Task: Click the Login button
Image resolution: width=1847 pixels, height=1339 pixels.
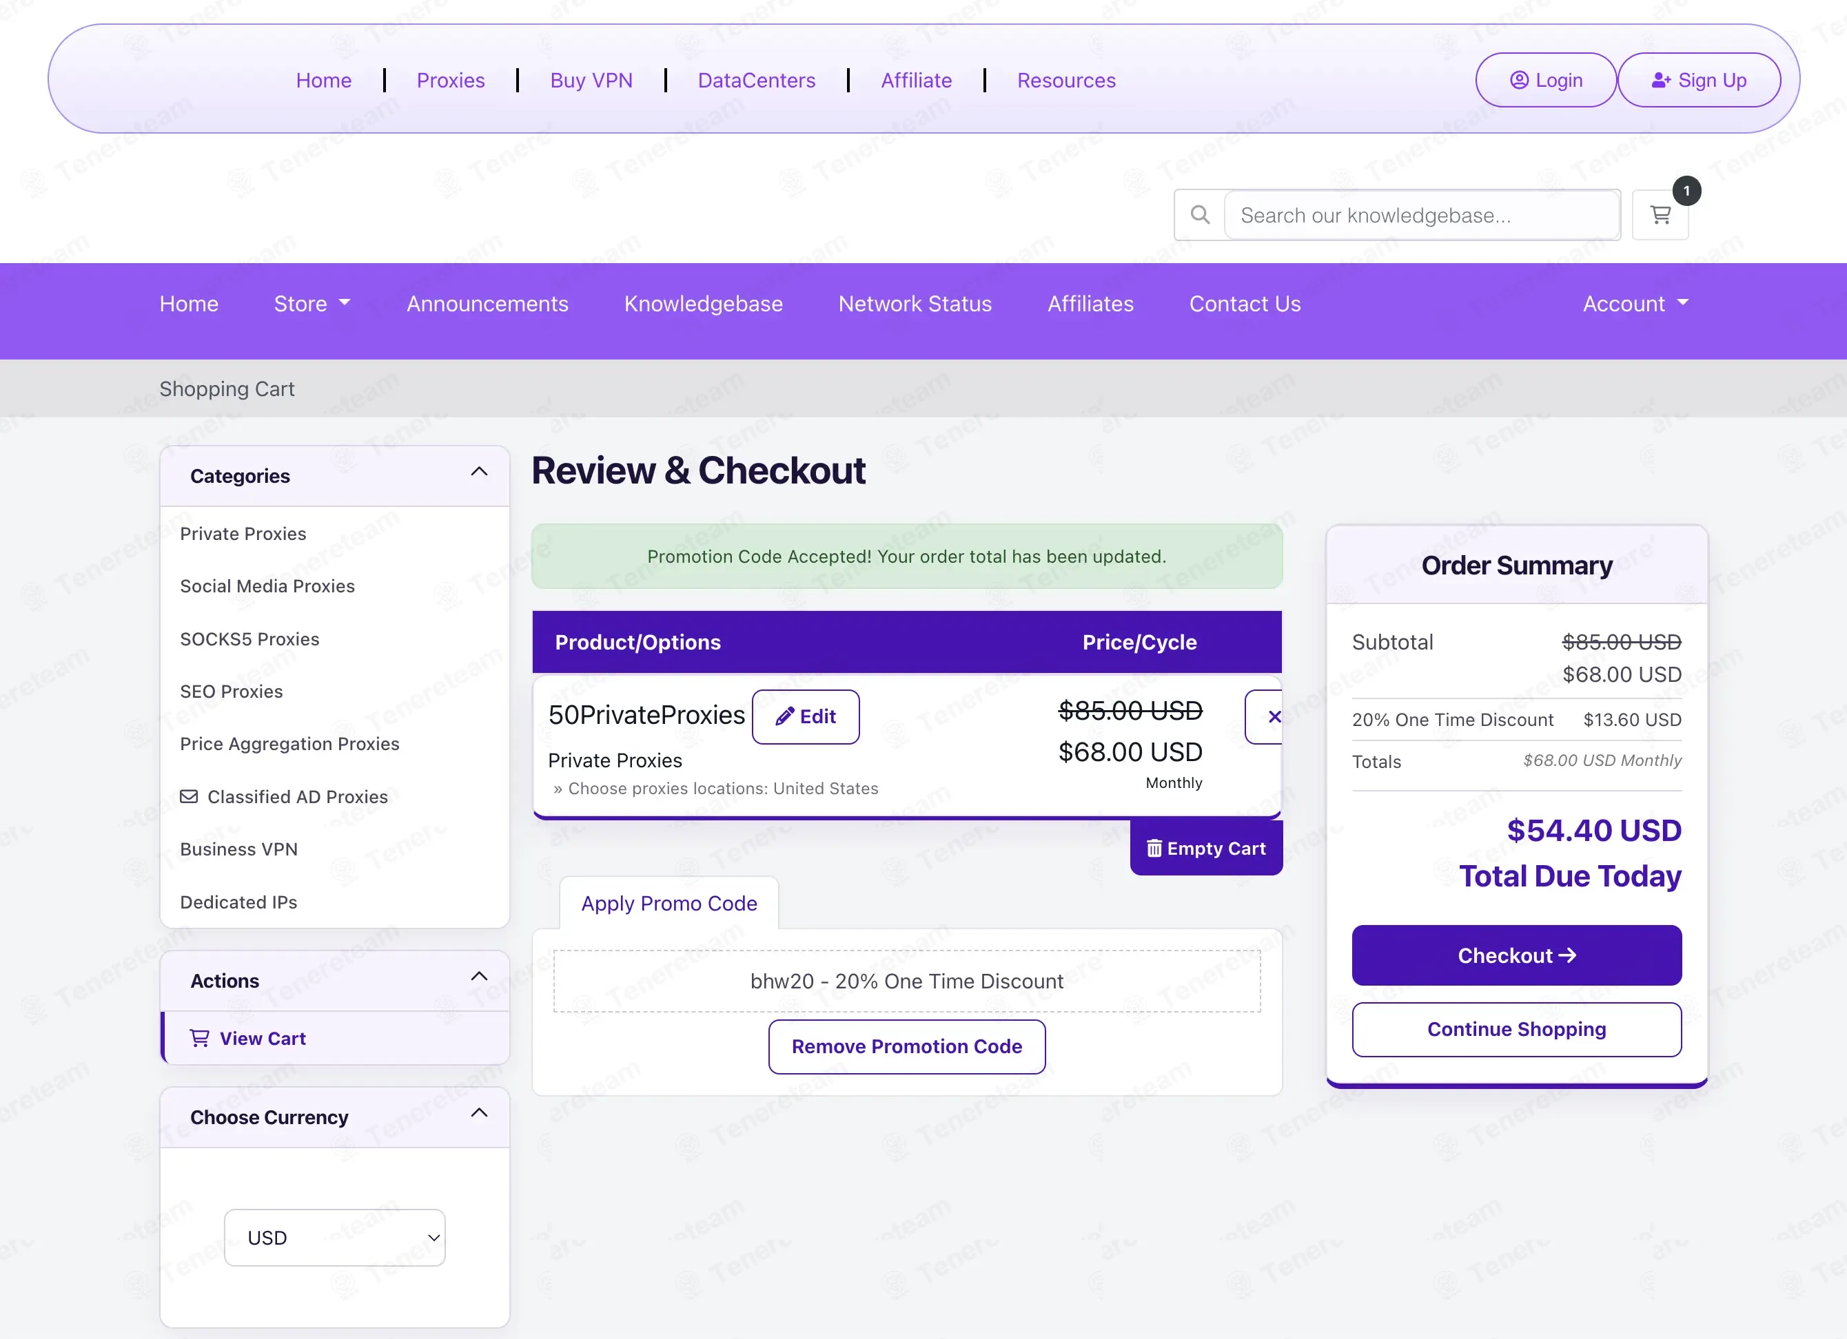Action: pyautogui.click(x=1546, y=80)
